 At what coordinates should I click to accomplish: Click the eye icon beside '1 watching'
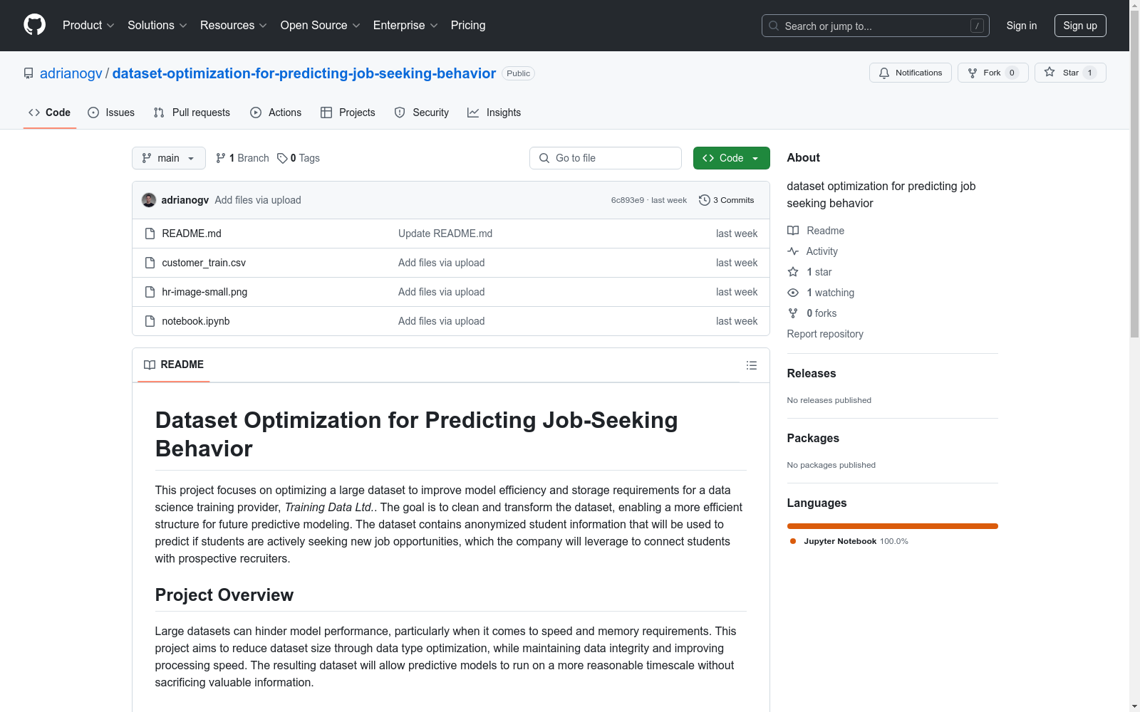pyautogui.click(x=793, y=293)
